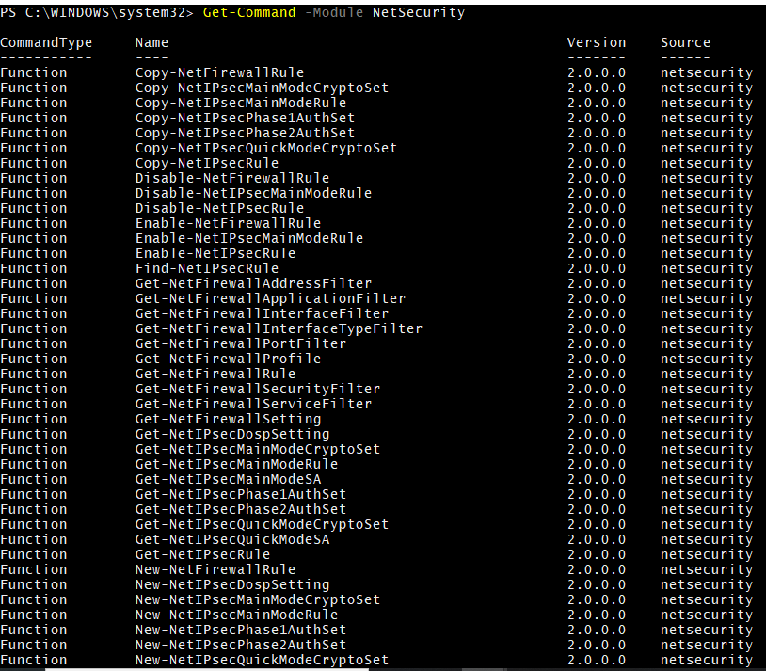Click NetSecurity argument in the command line
Screen dimensions: 766x671
point(419,13)
